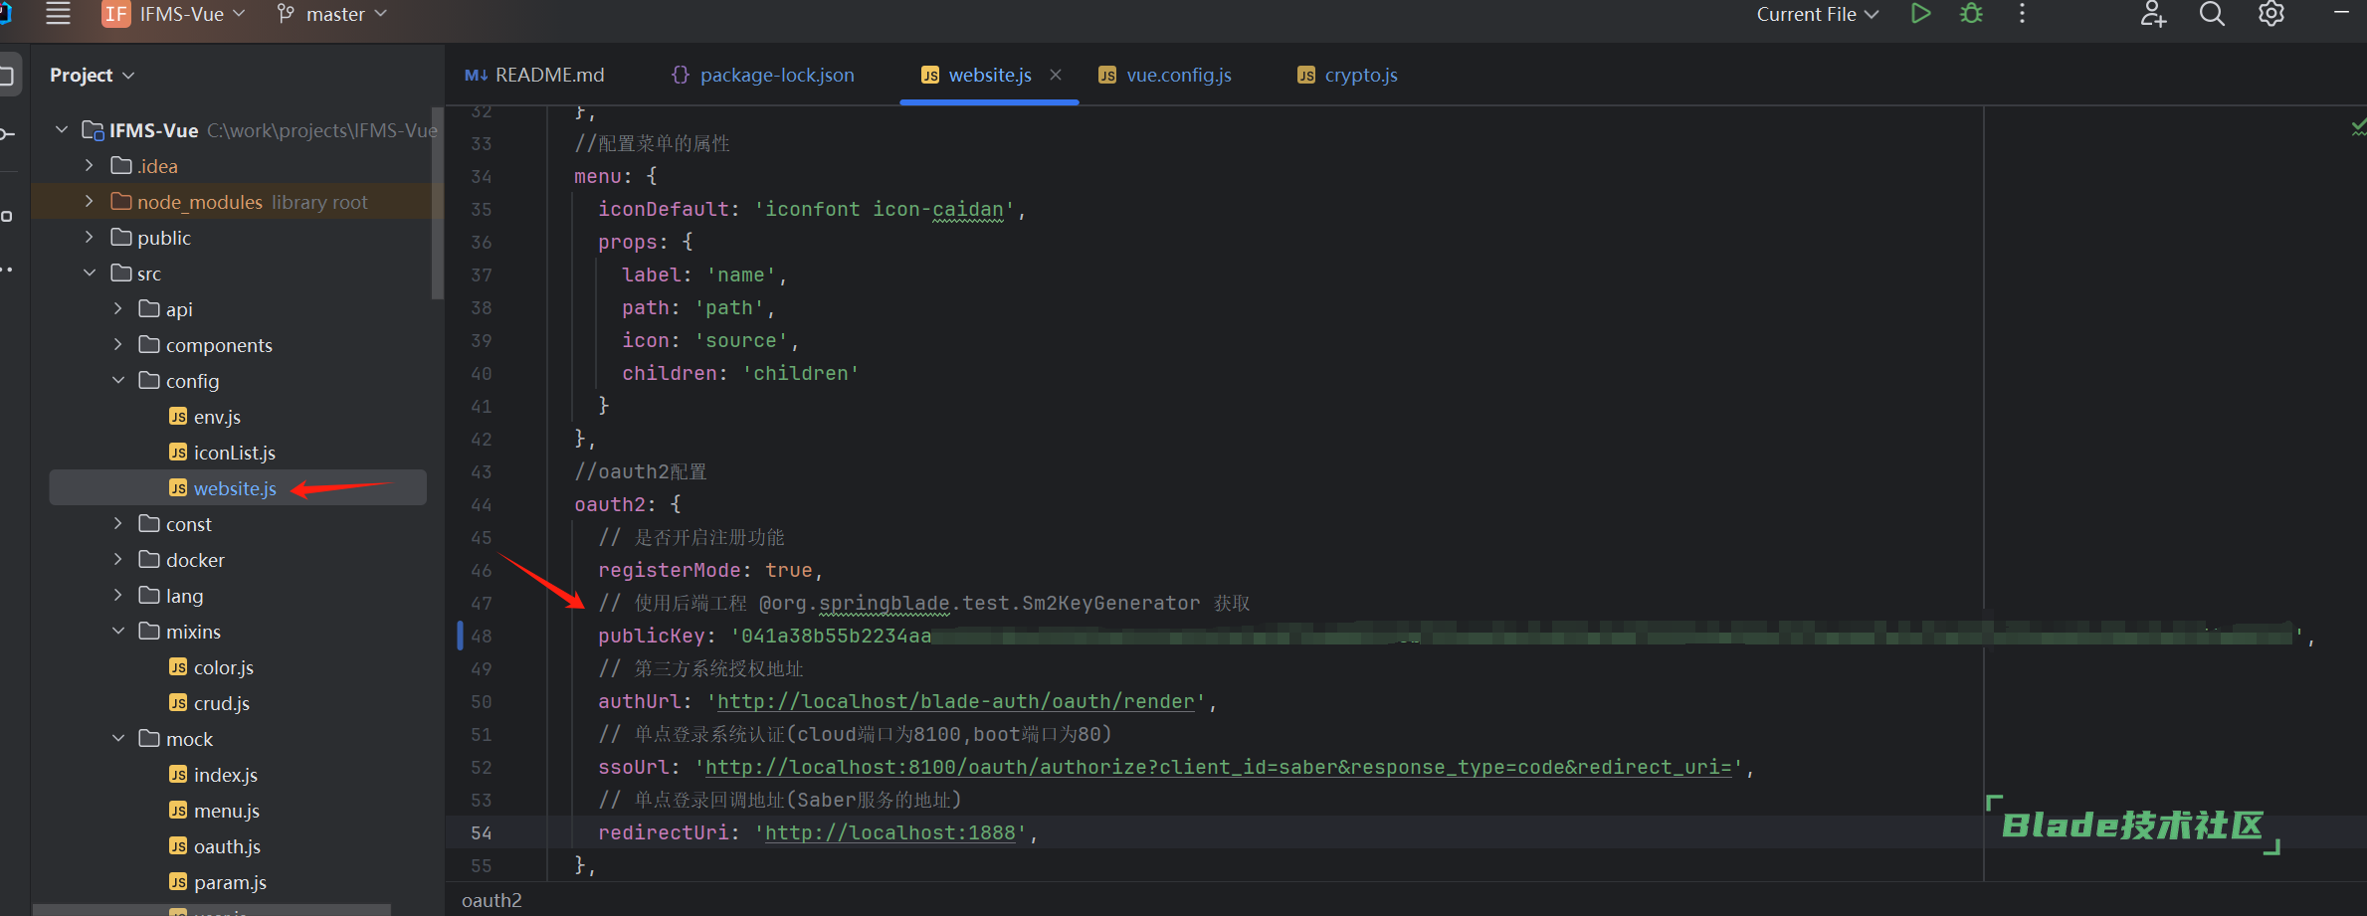This screenshot has width=2367, height=916.
Task: Click 'registerMode: true' on line 46
Action: pos(704,570)
